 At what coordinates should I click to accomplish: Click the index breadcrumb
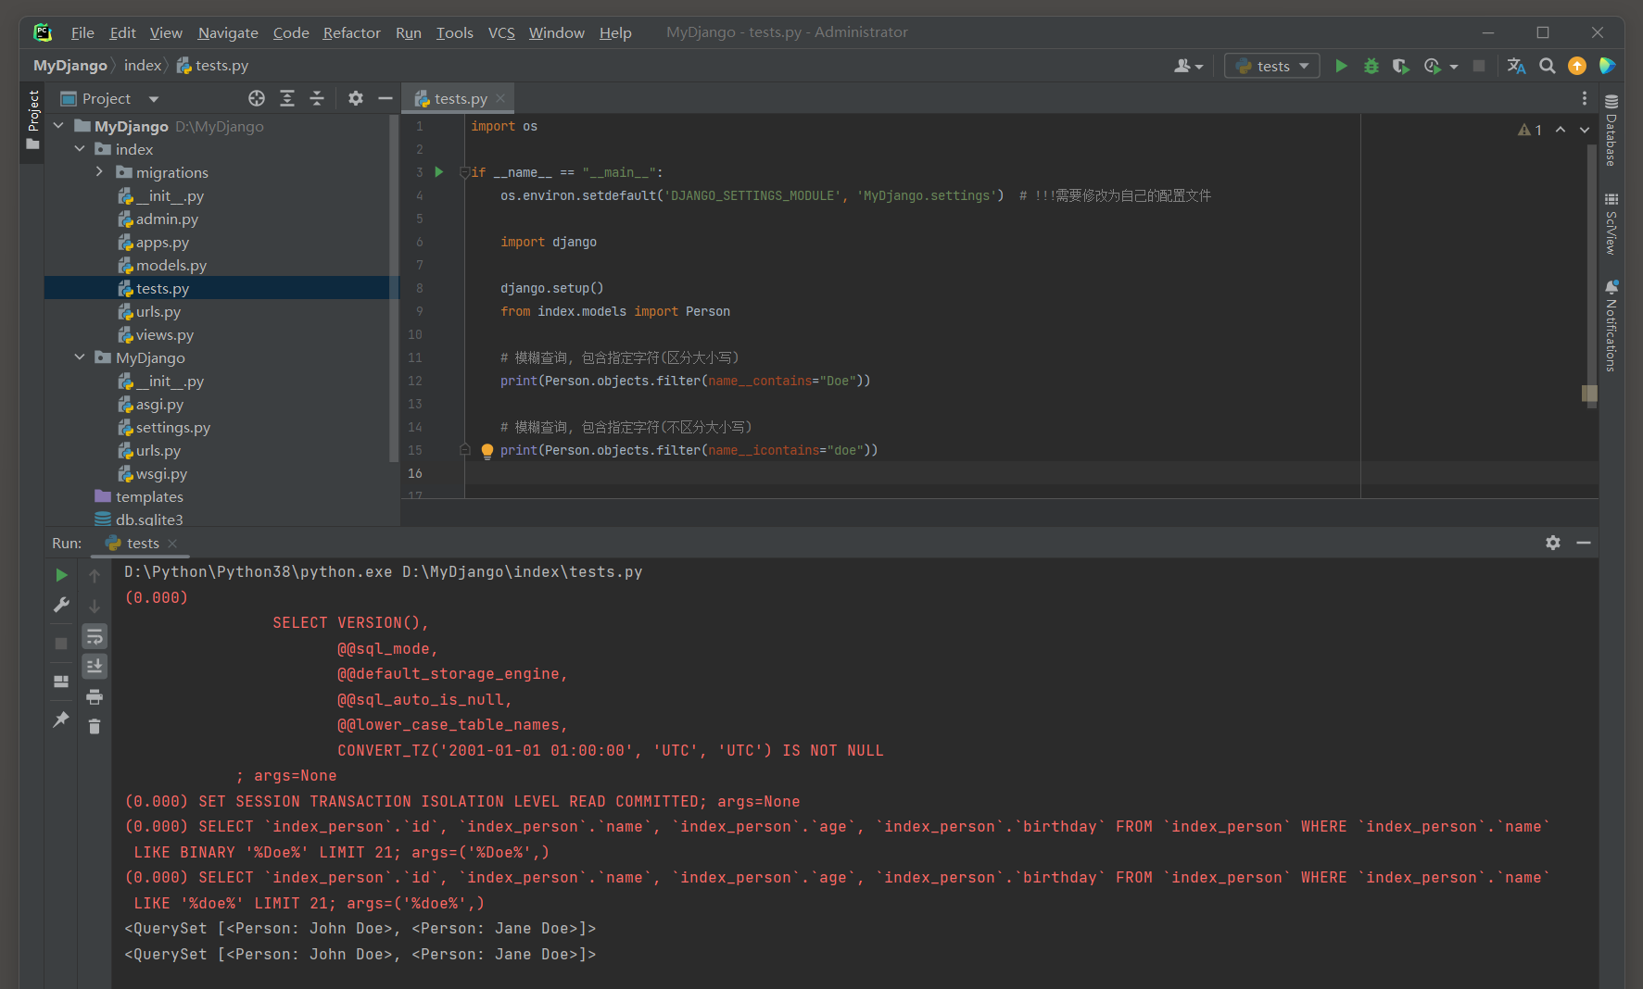pos(143,66)
